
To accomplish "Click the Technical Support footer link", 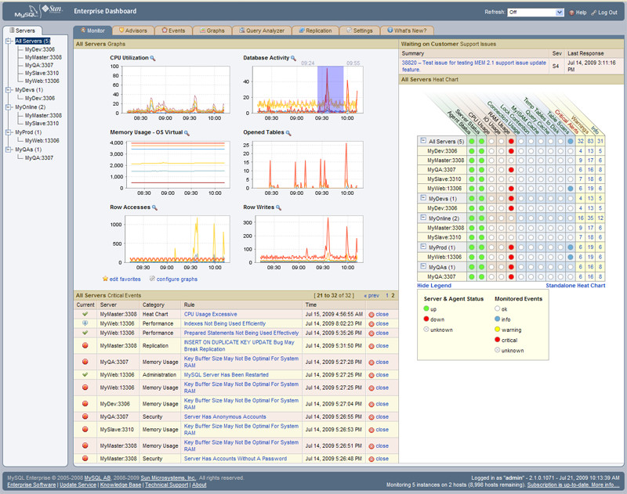I will point(166,485).
